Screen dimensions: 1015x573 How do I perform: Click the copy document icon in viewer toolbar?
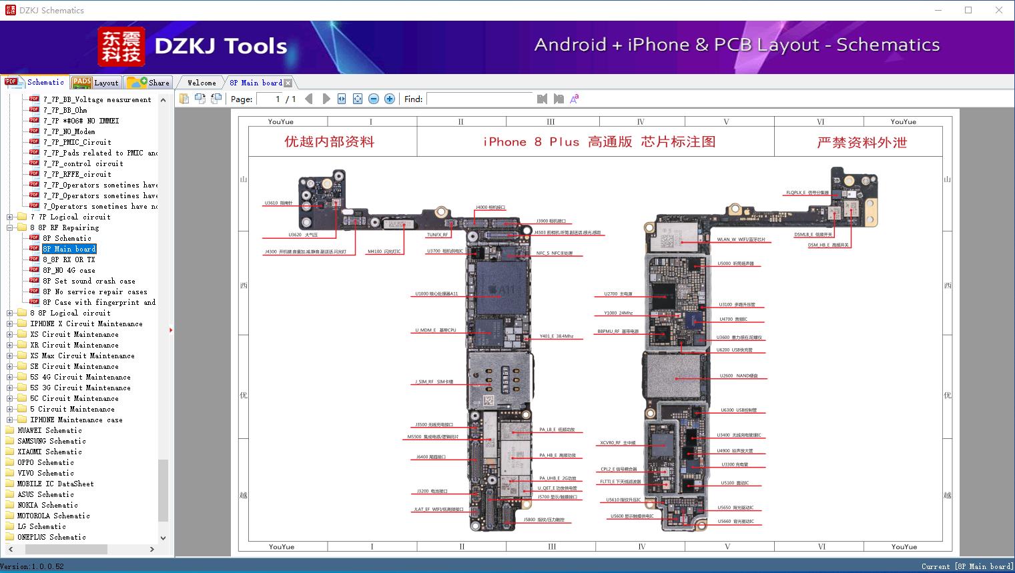tap(184, 99)
